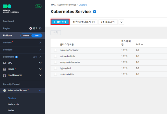
Task: Click the Bookmarks count badge
Action: 16,57
